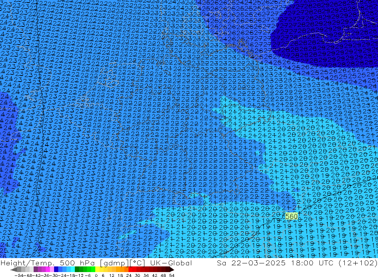The image size is (378, 277).
Task: Click the legend value "36"
Action: (x=146, y=275)
